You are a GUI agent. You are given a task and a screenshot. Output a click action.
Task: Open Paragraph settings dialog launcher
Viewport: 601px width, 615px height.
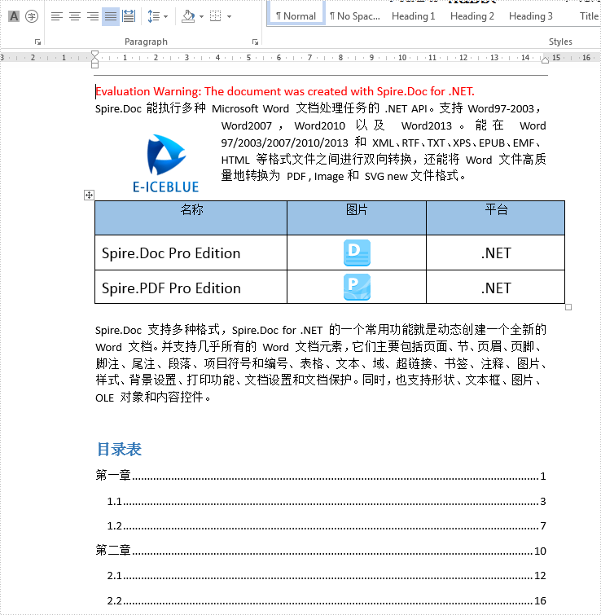click(x=255, y=42)
